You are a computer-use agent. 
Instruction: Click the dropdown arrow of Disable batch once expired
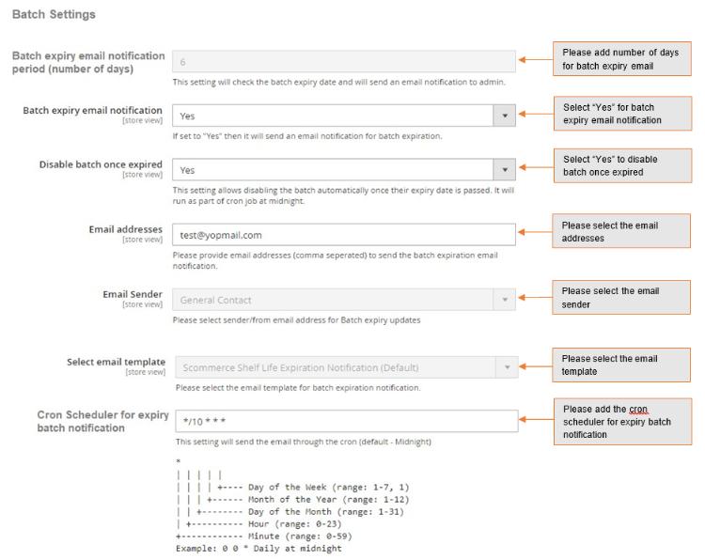coord(505,170)
